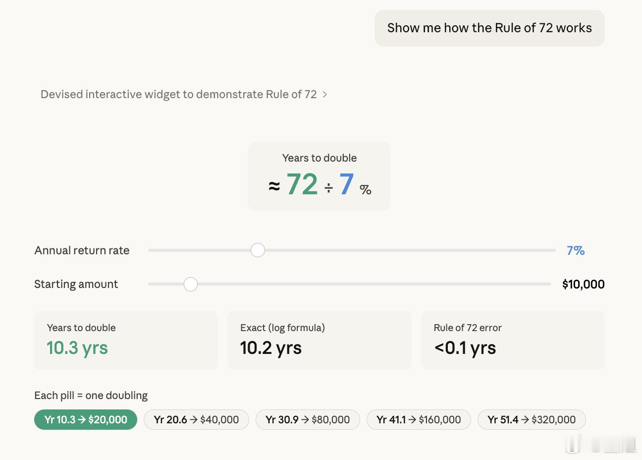Click the 'Starting amount' label

click(76, 285)
